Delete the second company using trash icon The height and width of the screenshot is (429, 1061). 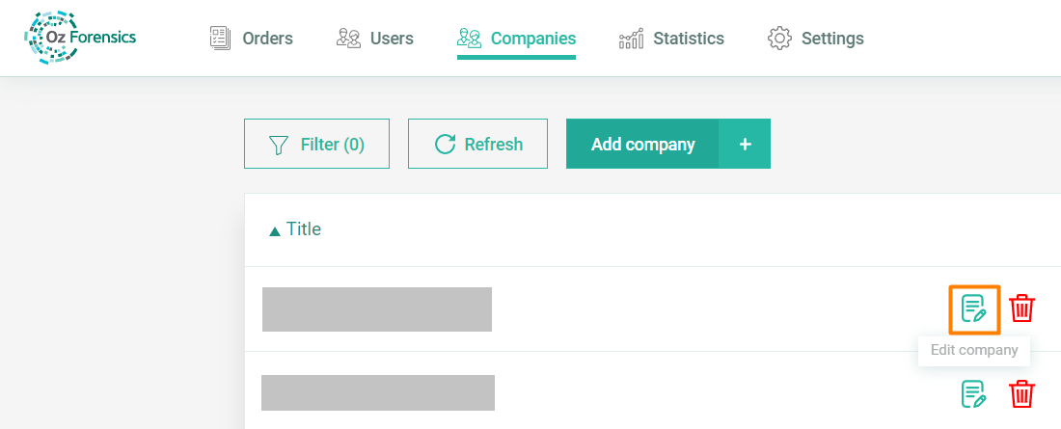(x=1021, y=393)
